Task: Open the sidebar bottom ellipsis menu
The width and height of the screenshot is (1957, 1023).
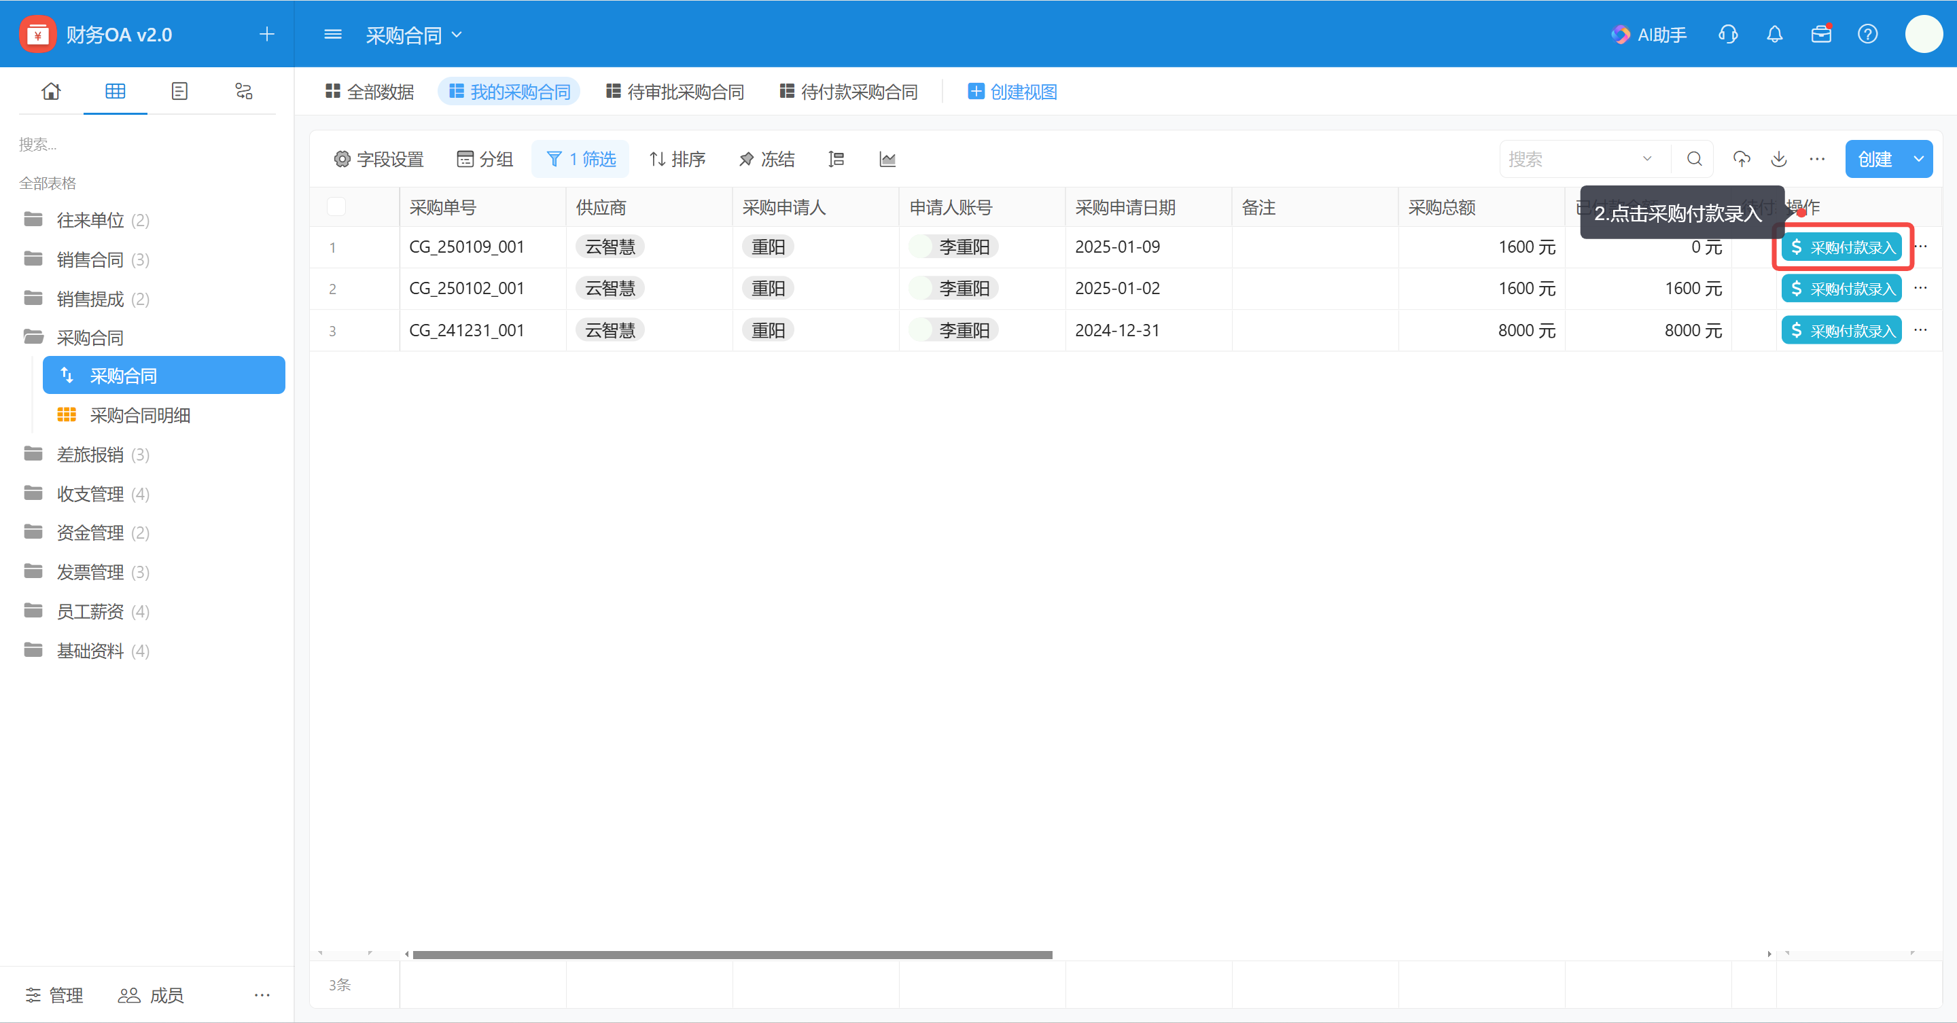Action: (x=262, y=995)
